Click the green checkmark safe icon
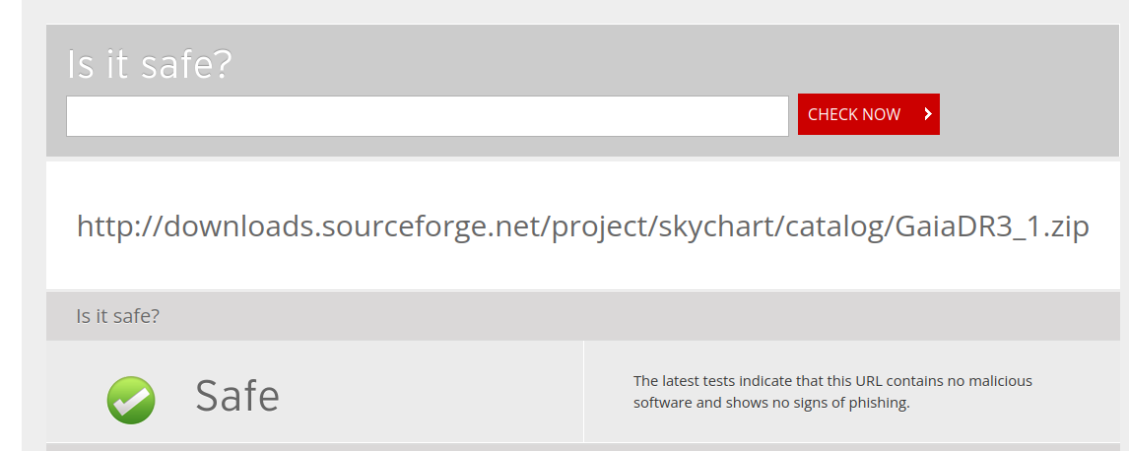Viewport: 1129px width, 451px height. pos(131,399)
